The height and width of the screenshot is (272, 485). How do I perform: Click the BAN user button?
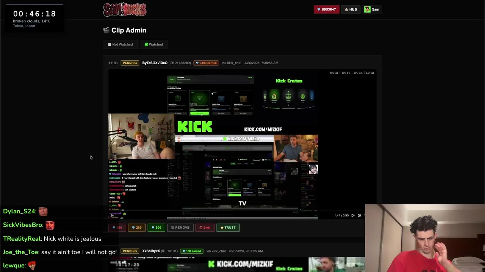point(205,227)
